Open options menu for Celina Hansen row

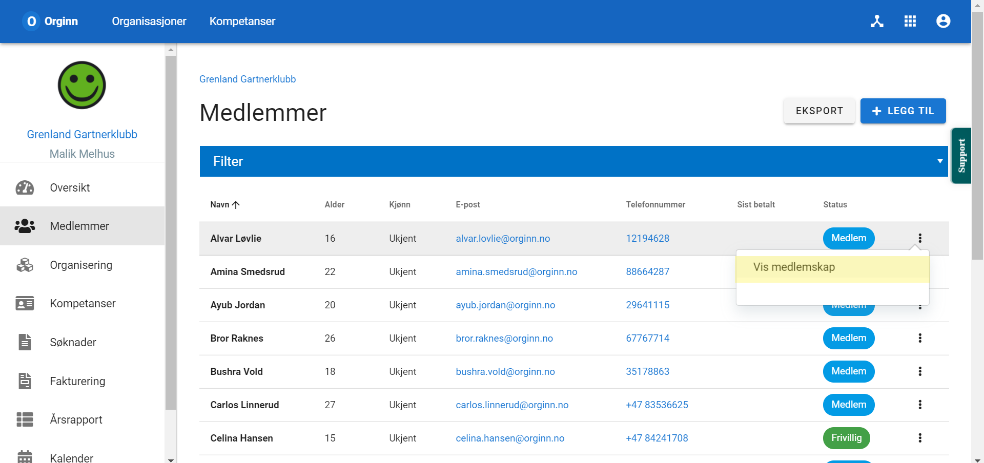point(920,438)
